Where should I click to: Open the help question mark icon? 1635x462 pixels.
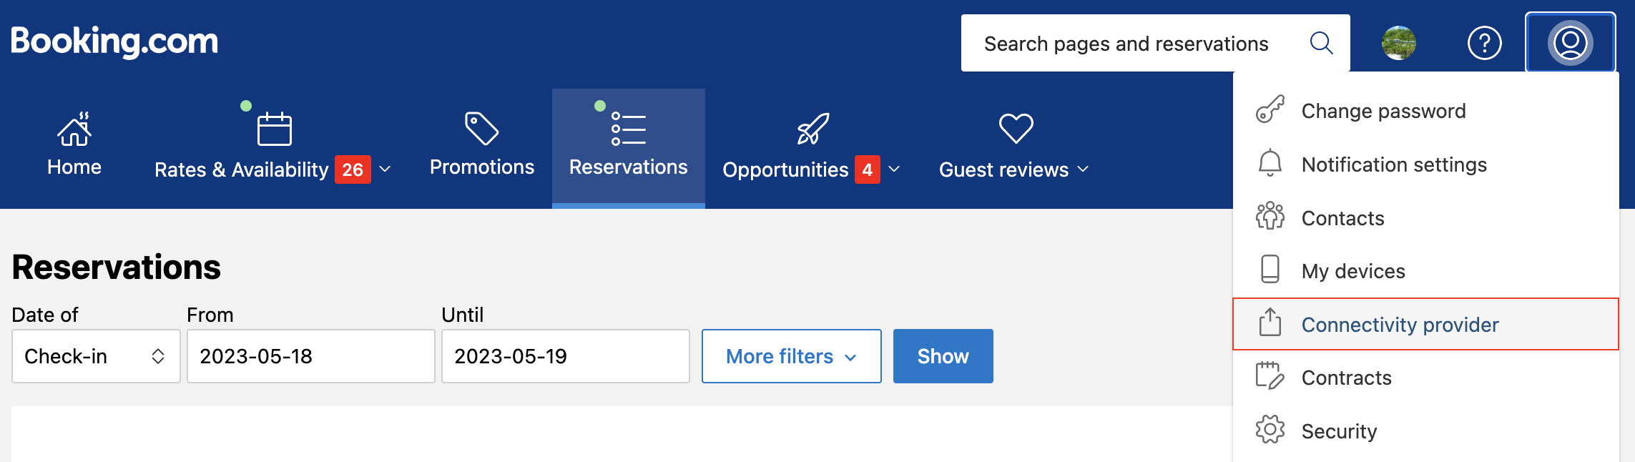1484,43
